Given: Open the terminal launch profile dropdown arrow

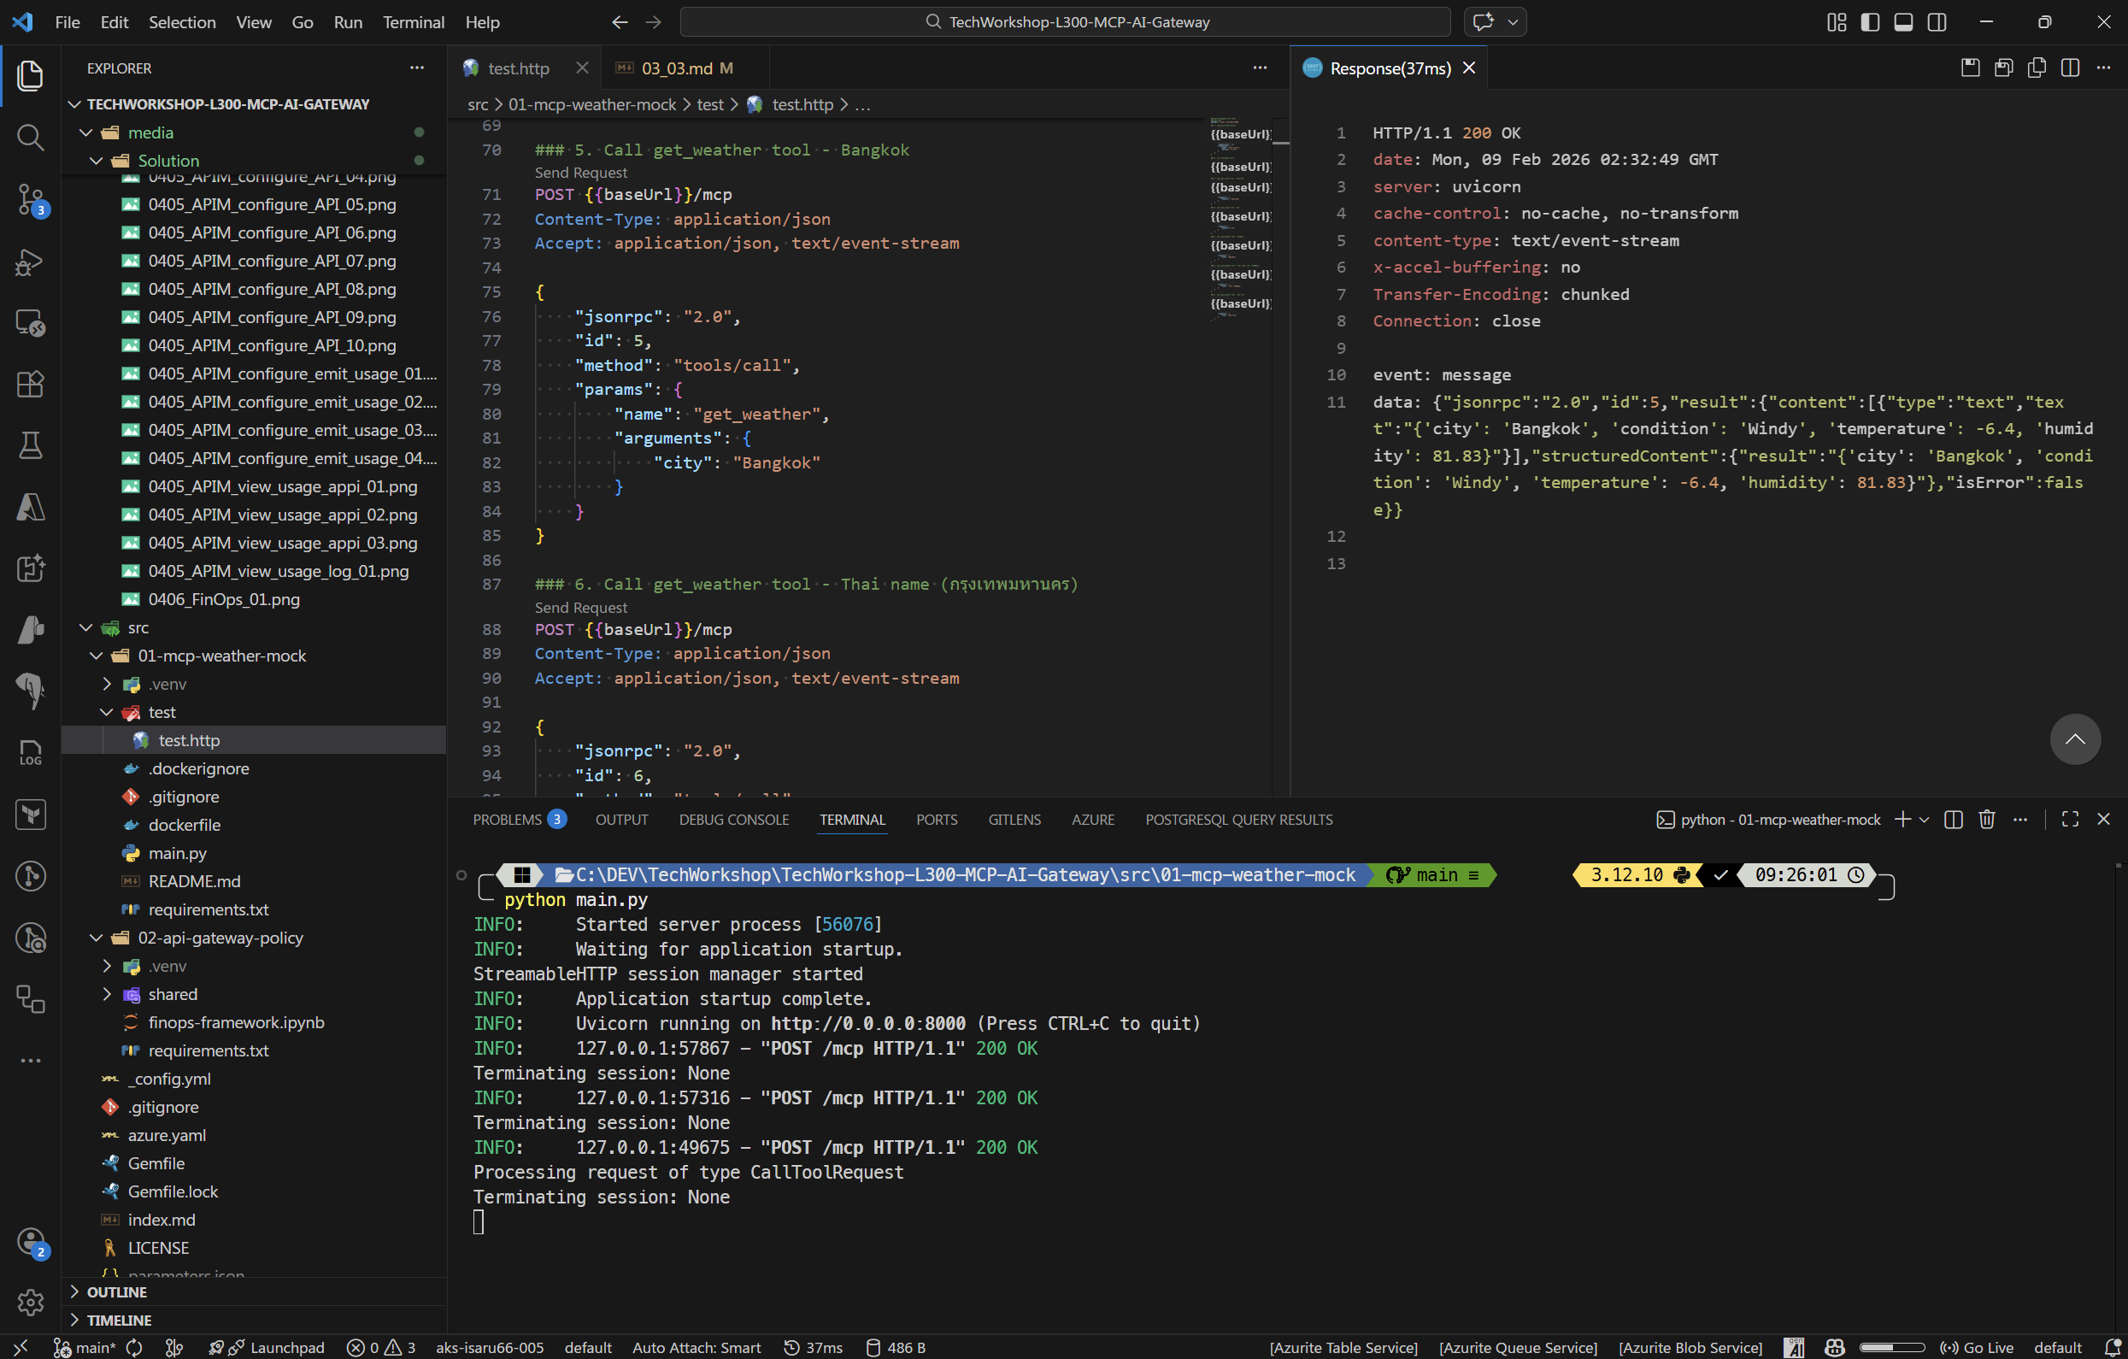Looking at the screenshot, I should (1924, 819).
